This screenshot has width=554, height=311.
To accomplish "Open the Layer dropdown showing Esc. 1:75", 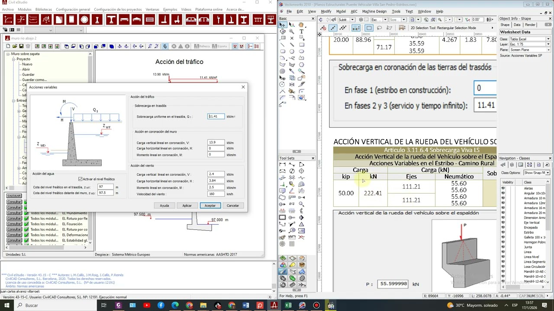I will pyautogui.click(x=530, y=44).
